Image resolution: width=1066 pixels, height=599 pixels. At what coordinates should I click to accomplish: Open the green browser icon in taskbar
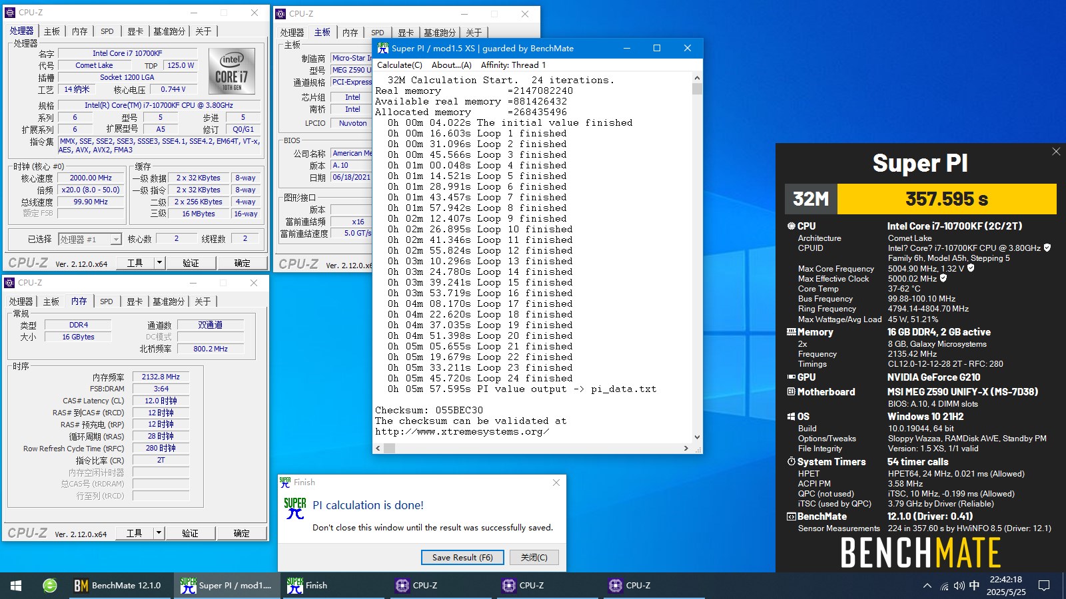50,586
